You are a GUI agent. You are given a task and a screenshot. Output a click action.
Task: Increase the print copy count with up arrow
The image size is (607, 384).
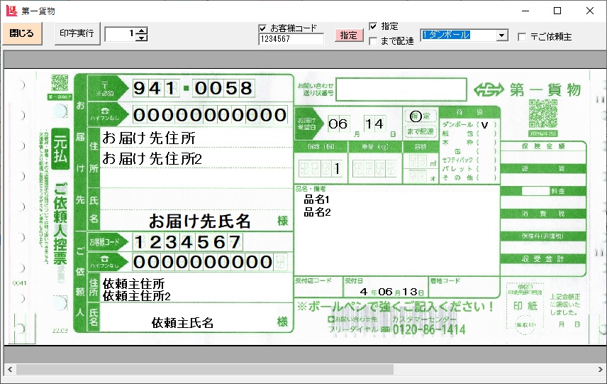[x=142, y=31]
